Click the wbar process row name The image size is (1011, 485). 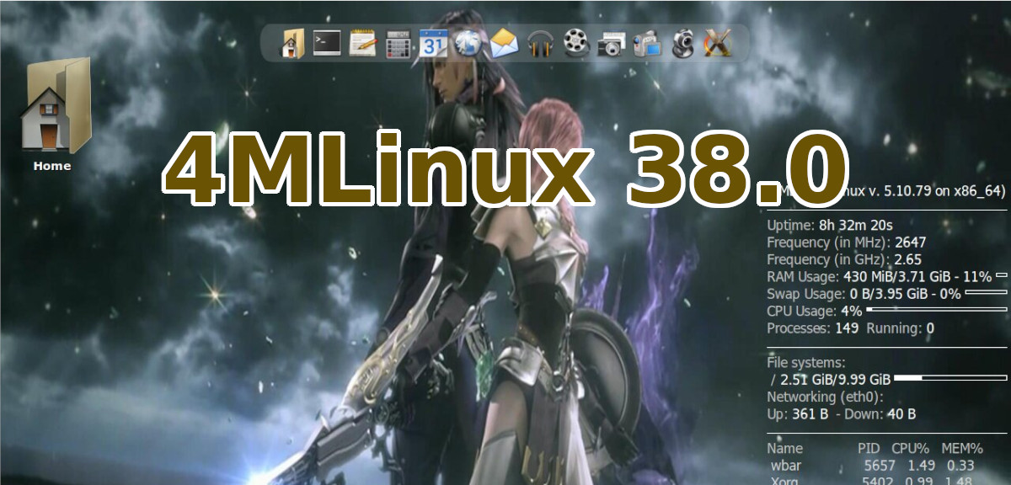pos(784,466)
